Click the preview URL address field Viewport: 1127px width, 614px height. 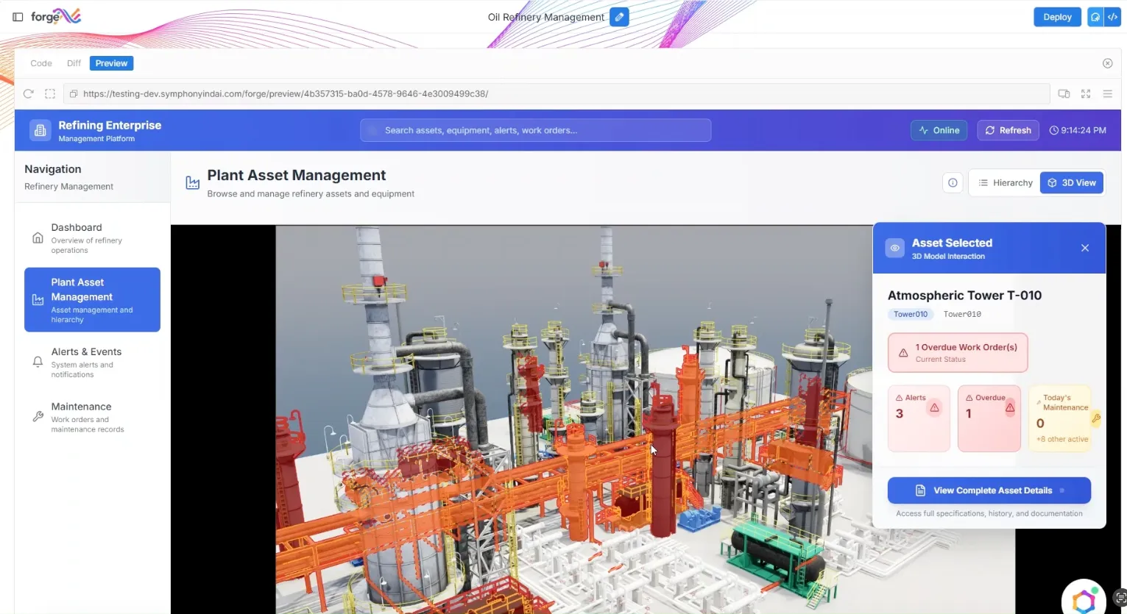(557, 94)
